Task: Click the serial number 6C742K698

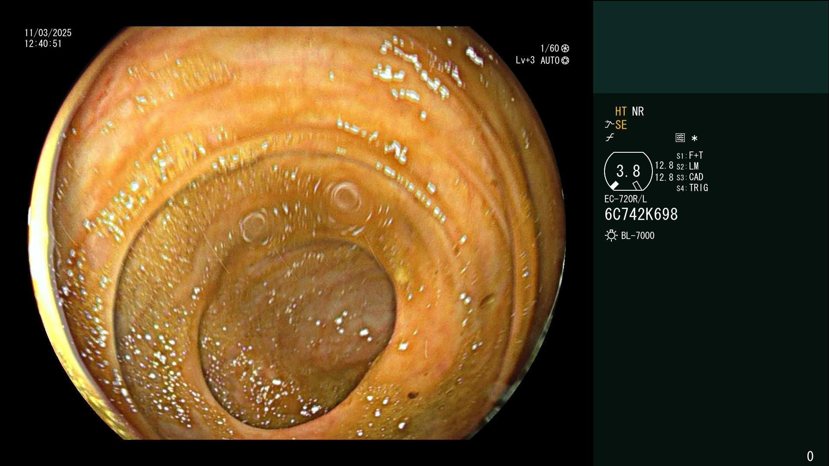Action: (641, 214)
